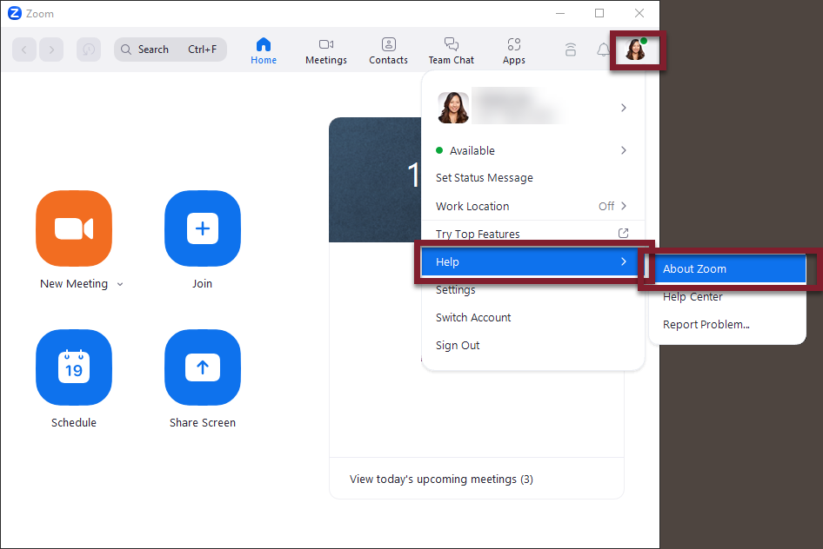Viewport: 823px width, 549px height.
Task: Open the Contacts tab
Action: pyautogui.click(x=388, y=51)
